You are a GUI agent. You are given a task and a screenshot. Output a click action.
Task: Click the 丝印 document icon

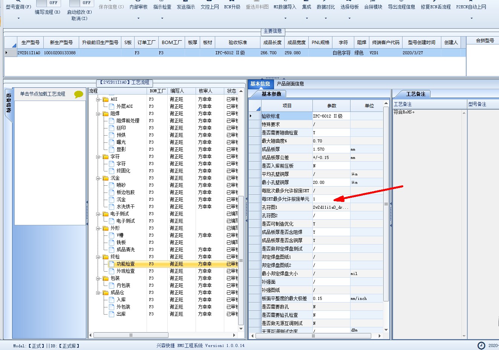112,128
